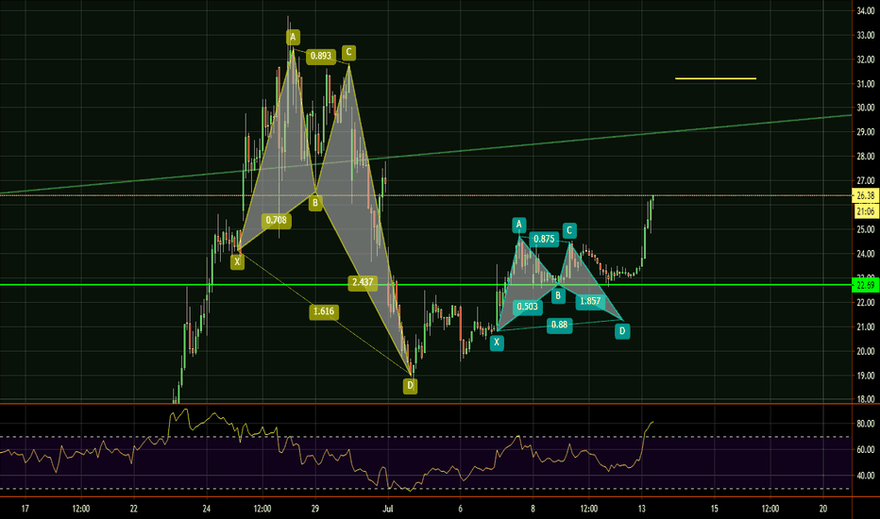Click the 27.00 price axis label

866,180
